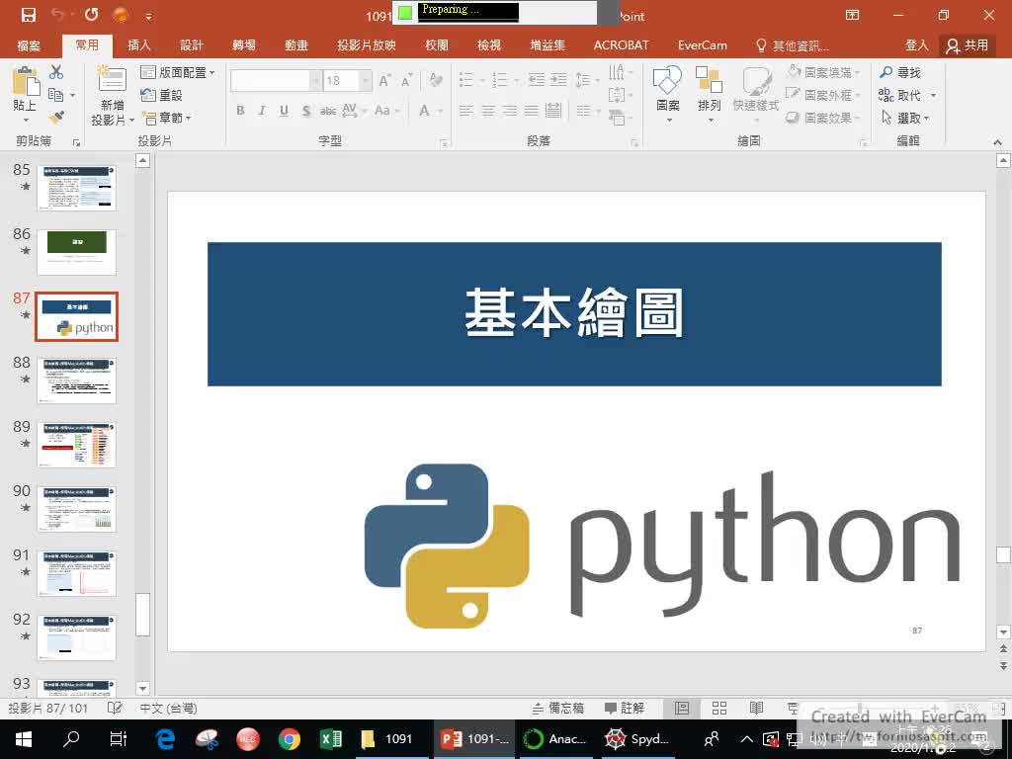Open the 檔案 File tab
Image resolution: width=1012 pixels, height=759 pixels.
tap(29, 45)
